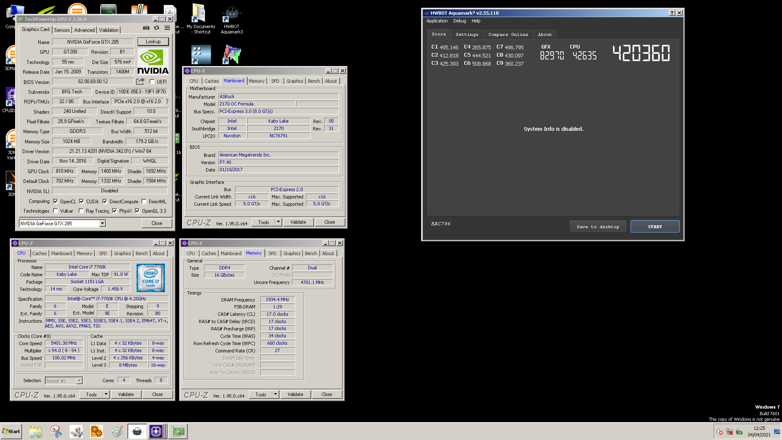Switch to CPU-Z via its taskbar icon
Screen dimensions: 782x440
[156, 431]
